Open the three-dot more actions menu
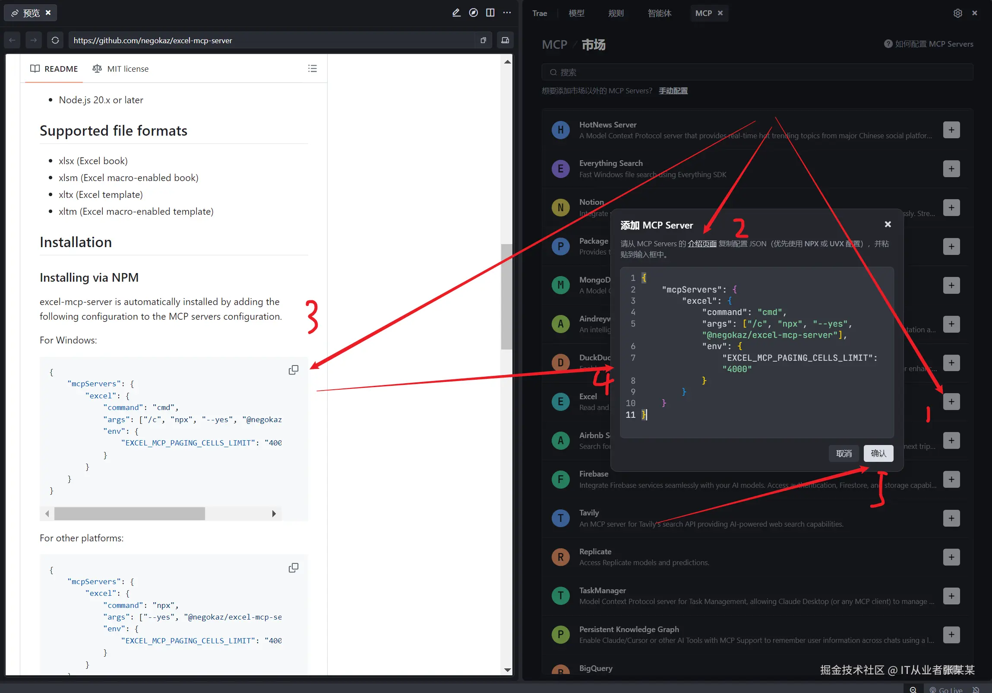Viewport: 992px width, 693px height. tap(507, 13)
